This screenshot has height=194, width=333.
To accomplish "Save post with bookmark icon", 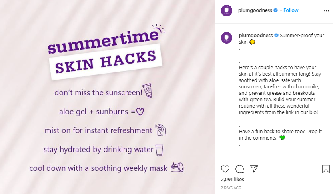I will [326, 169].
